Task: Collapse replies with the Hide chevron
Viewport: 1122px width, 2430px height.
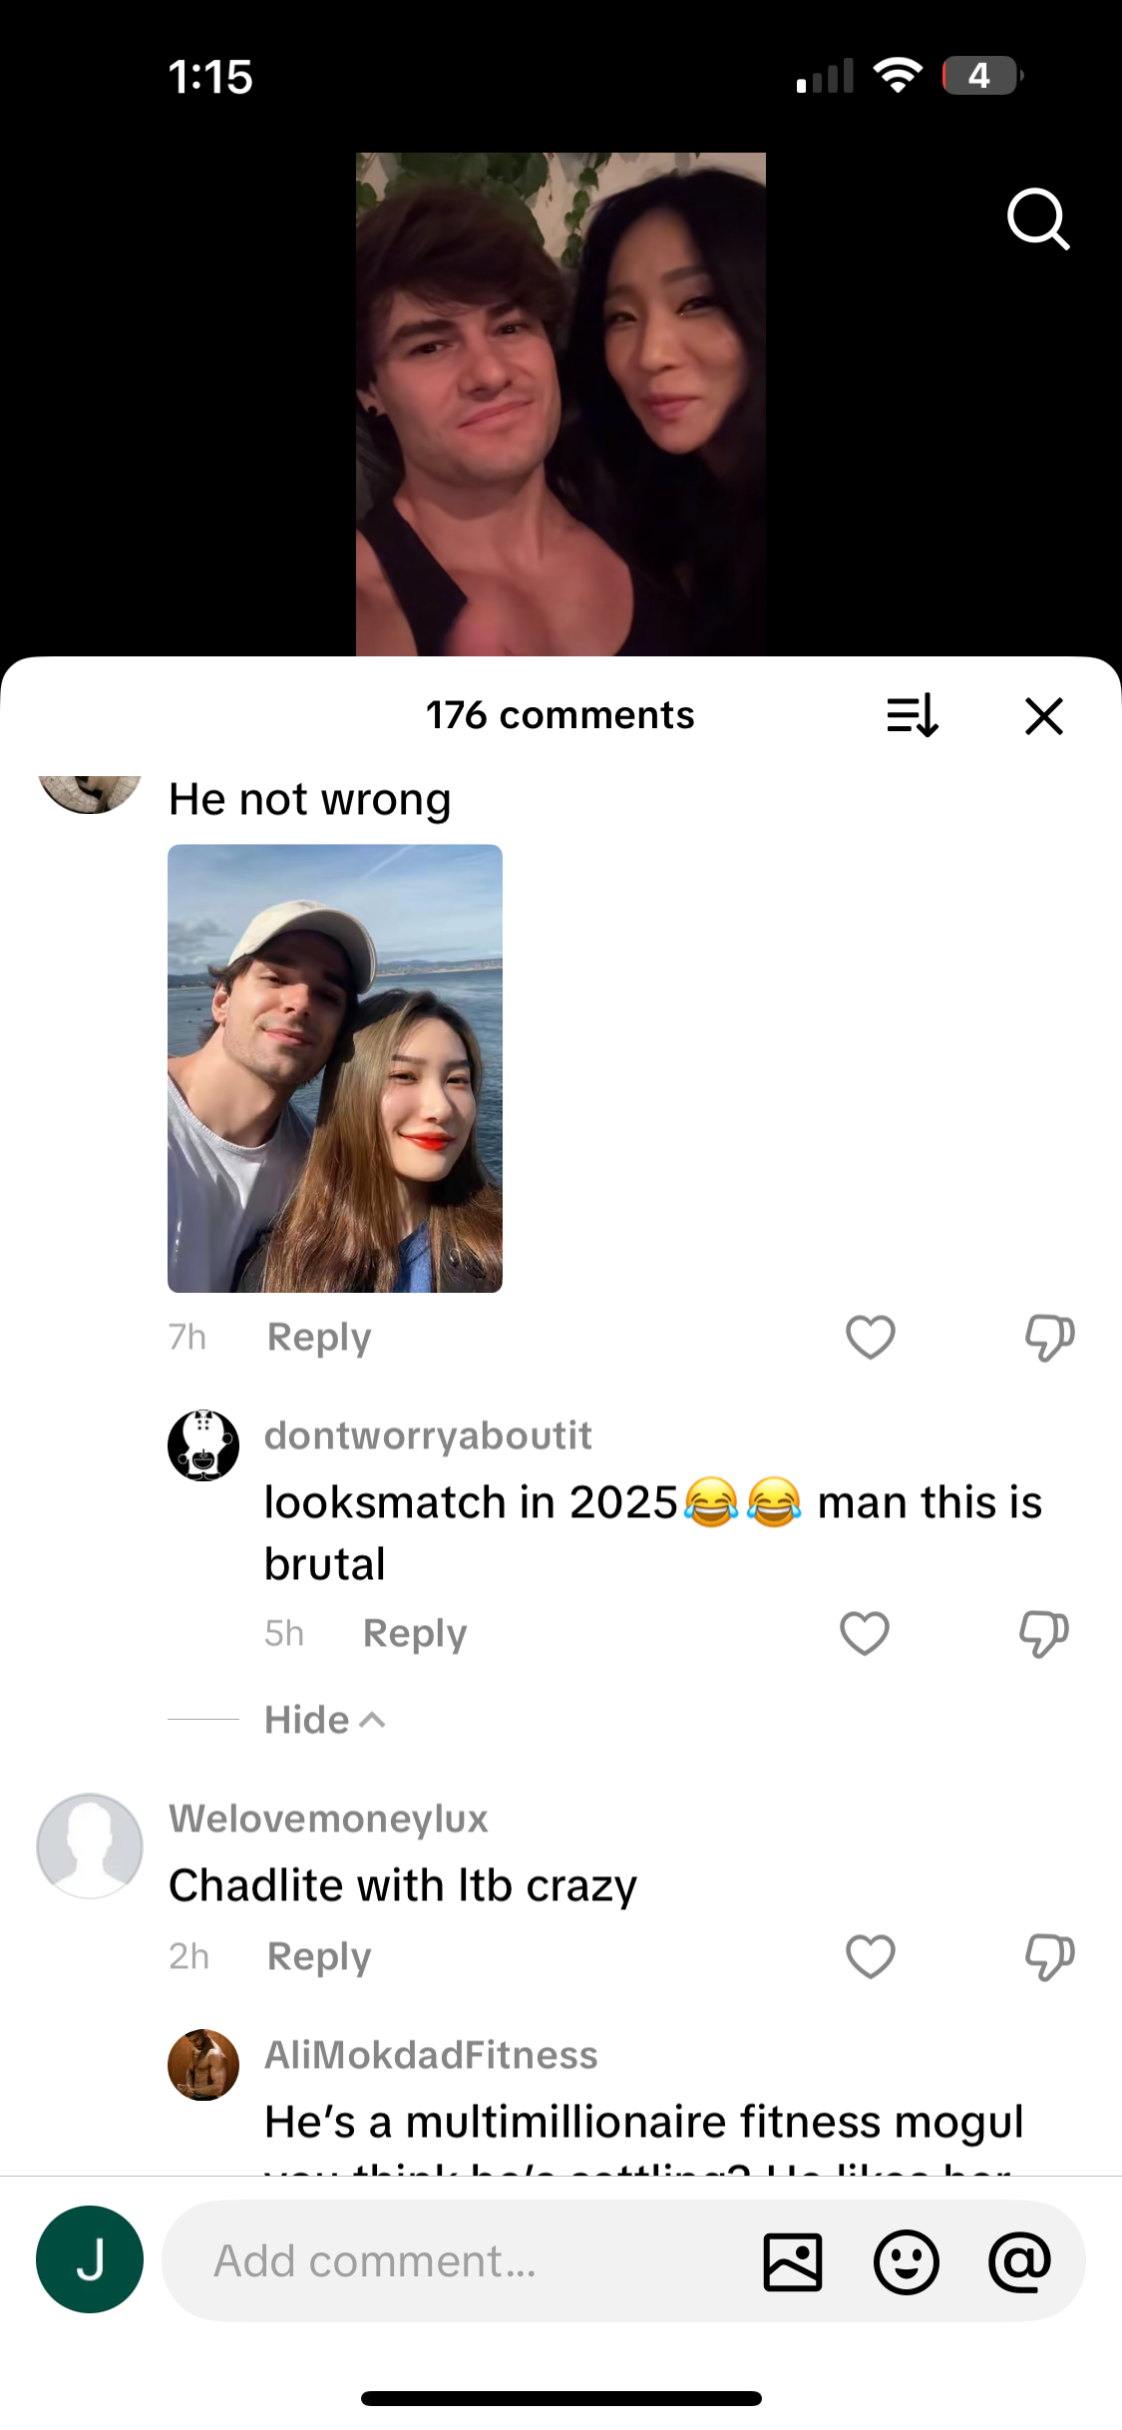Action: (325, 1720)
